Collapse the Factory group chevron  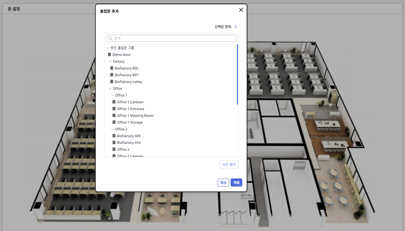(x=110, y=62)
